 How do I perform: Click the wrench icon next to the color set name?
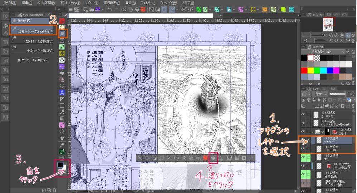pyautogui.click(x=348, y=52)
